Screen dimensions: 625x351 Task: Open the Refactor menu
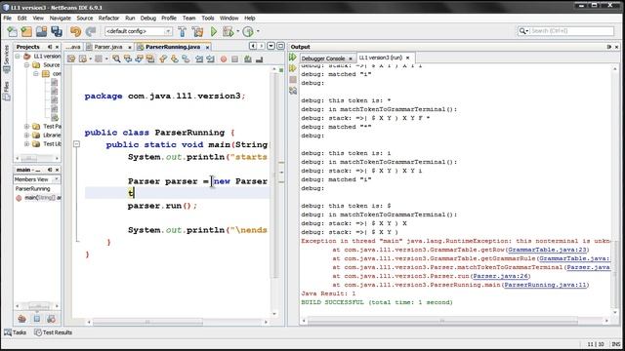[108, 18]
